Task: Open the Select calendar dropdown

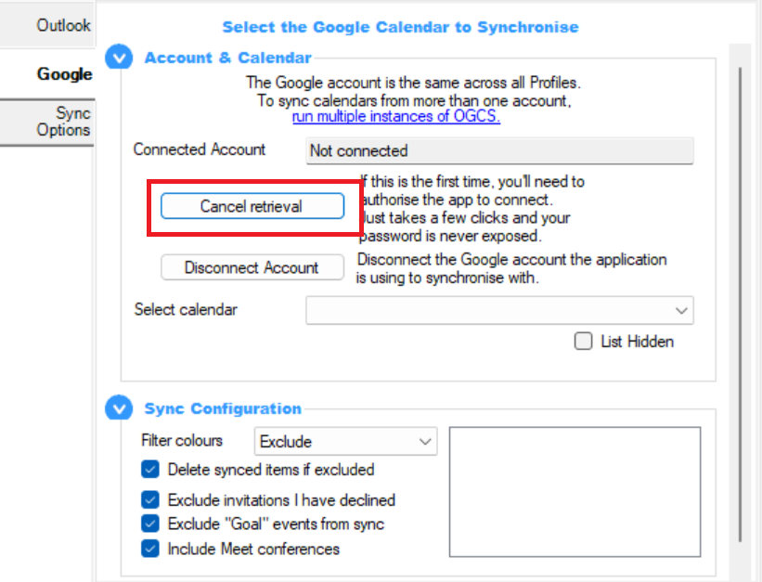Action: (x=499, y=310)
